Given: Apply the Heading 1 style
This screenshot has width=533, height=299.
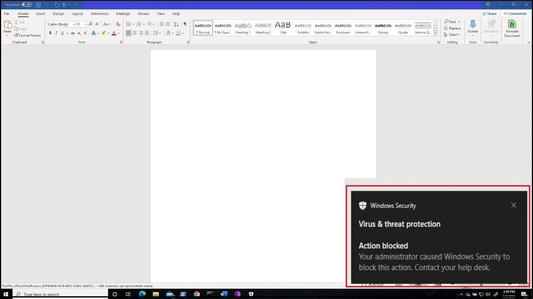Looking at the screenshot, I should 243,28.
